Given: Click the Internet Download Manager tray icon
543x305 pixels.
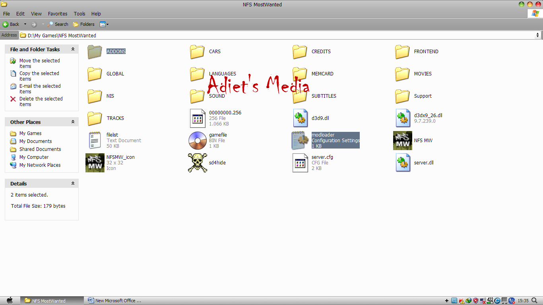Looking at the screenshot, I should (x=468, y=301).
